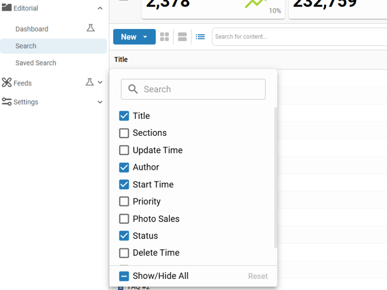Check the Update Time column
Image resolution: width=387 pixels, height=290 pixels.
click(x=124, y=150)
